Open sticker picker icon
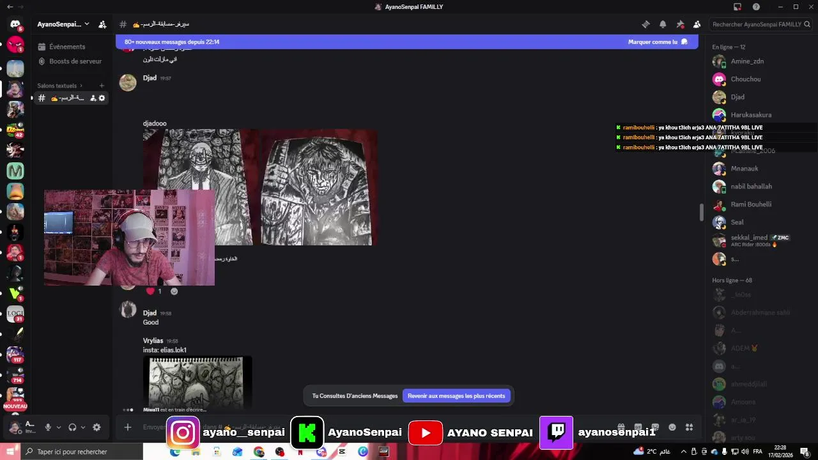This screenshot has width=818, height=460. [655, 427]
